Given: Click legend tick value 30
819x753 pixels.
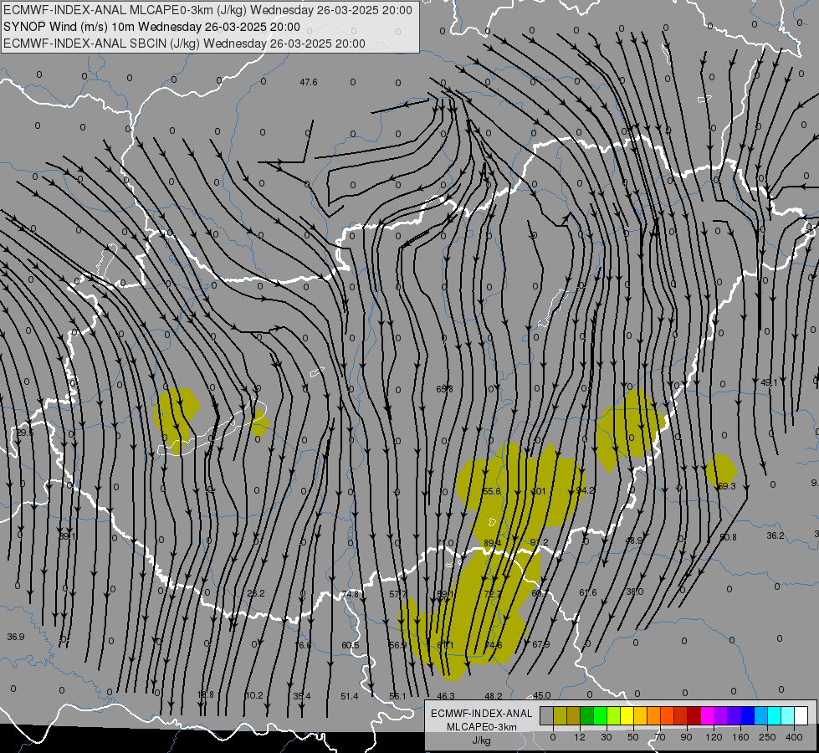Looking at the screenshot, I should point(606,737).
